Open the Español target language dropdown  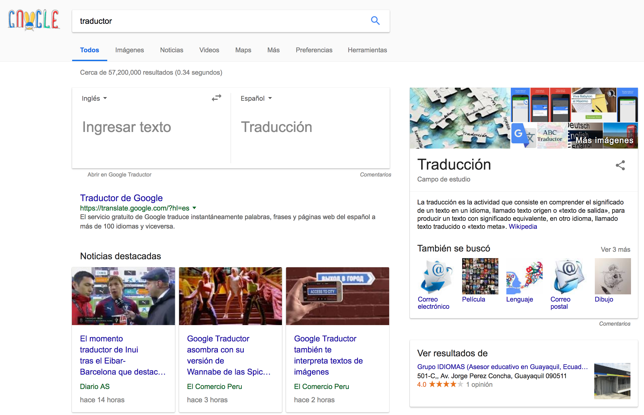(x=256, y=98)
